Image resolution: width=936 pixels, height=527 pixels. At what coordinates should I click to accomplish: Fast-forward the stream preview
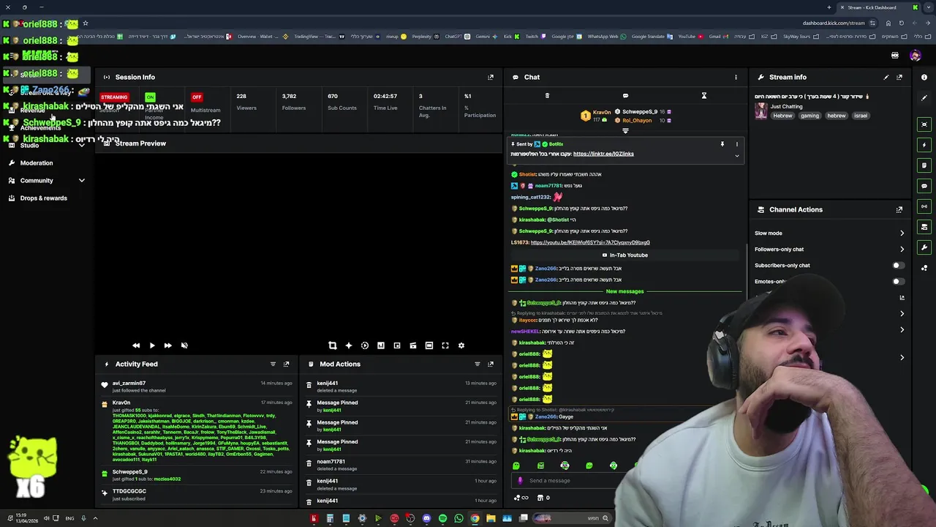[x=168, y=345]
